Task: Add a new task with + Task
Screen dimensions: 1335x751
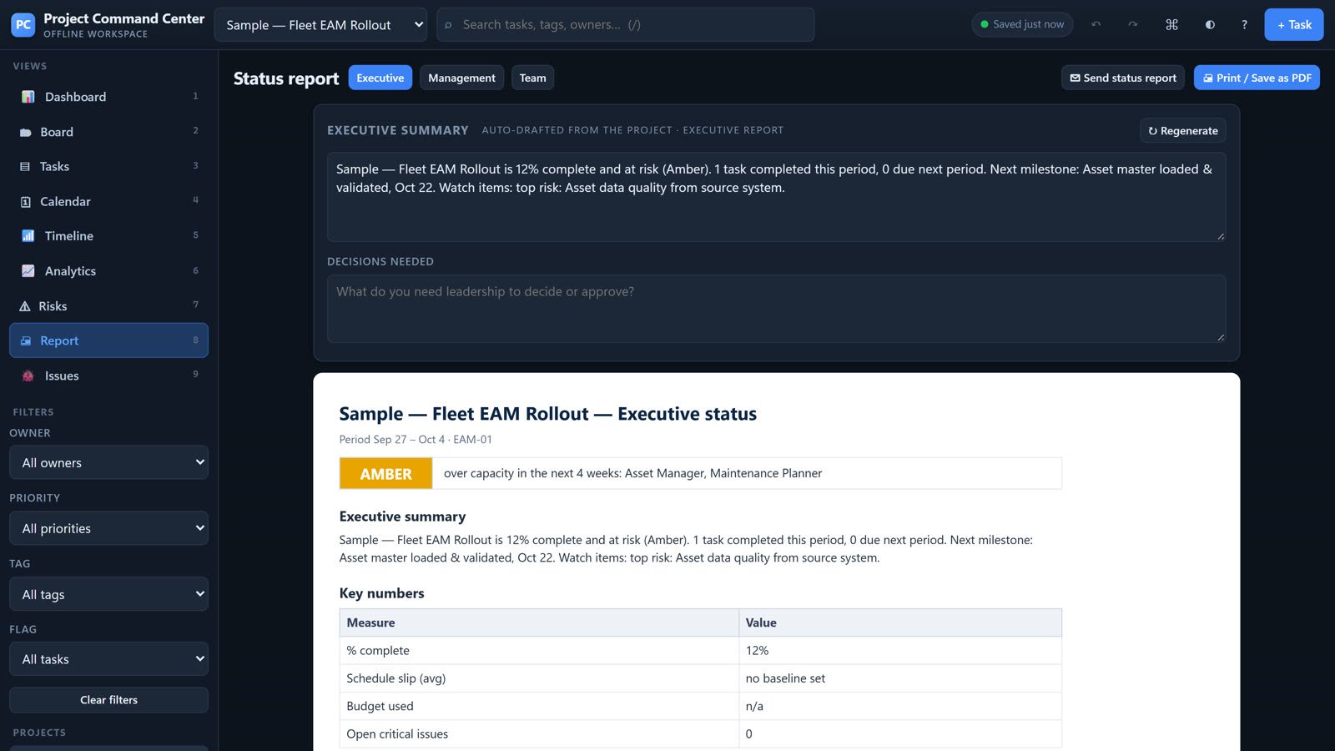Action: tap(1294, 25)
